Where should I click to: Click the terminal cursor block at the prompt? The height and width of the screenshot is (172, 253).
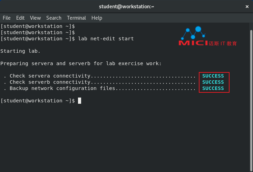point(79,101)
